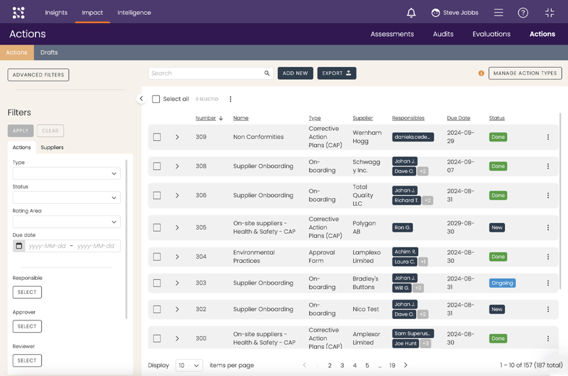Expand row 304 Environmental Practices

[177, 257]
